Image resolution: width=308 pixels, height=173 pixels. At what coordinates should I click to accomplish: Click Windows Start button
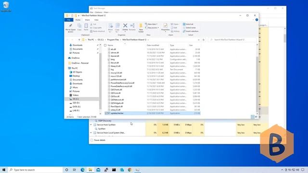click(x=4, y=170)
